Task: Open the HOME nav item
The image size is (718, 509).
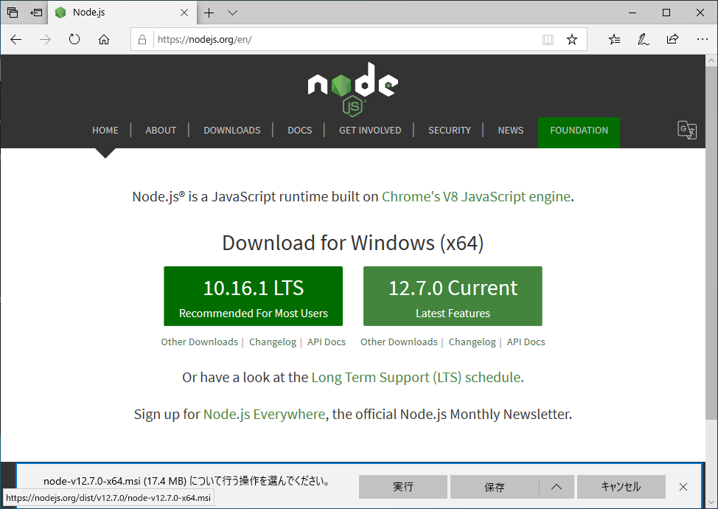Action: point(105,130)
